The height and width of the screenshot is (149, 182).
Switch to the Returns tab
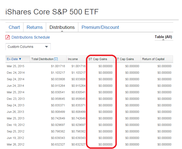point(35,27)
